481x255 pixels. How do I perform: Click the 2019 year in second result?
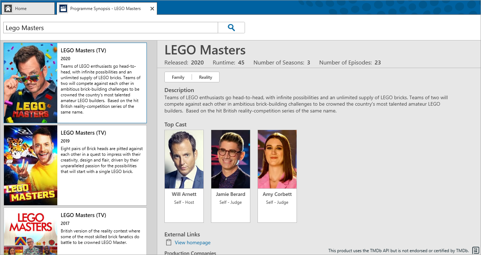point(65,141)
